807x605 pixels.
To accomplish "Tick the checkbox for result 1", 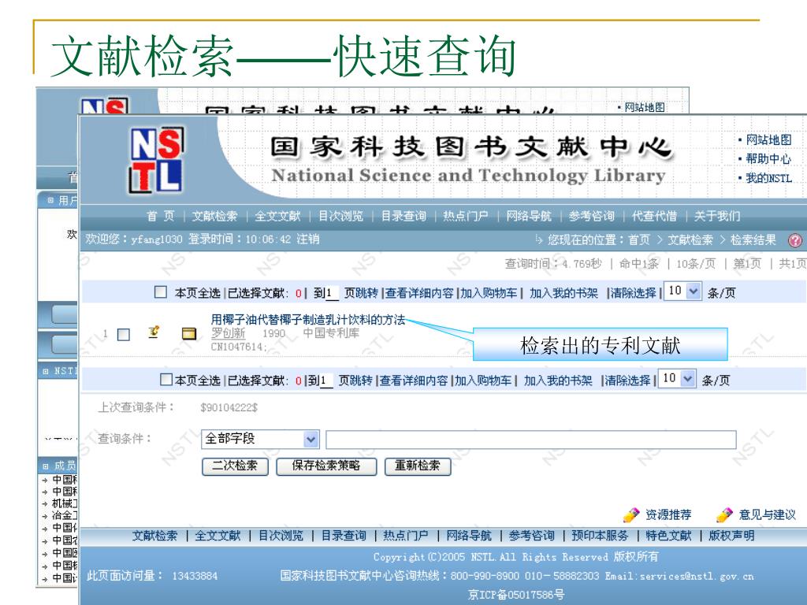I will tap(124, 334).
